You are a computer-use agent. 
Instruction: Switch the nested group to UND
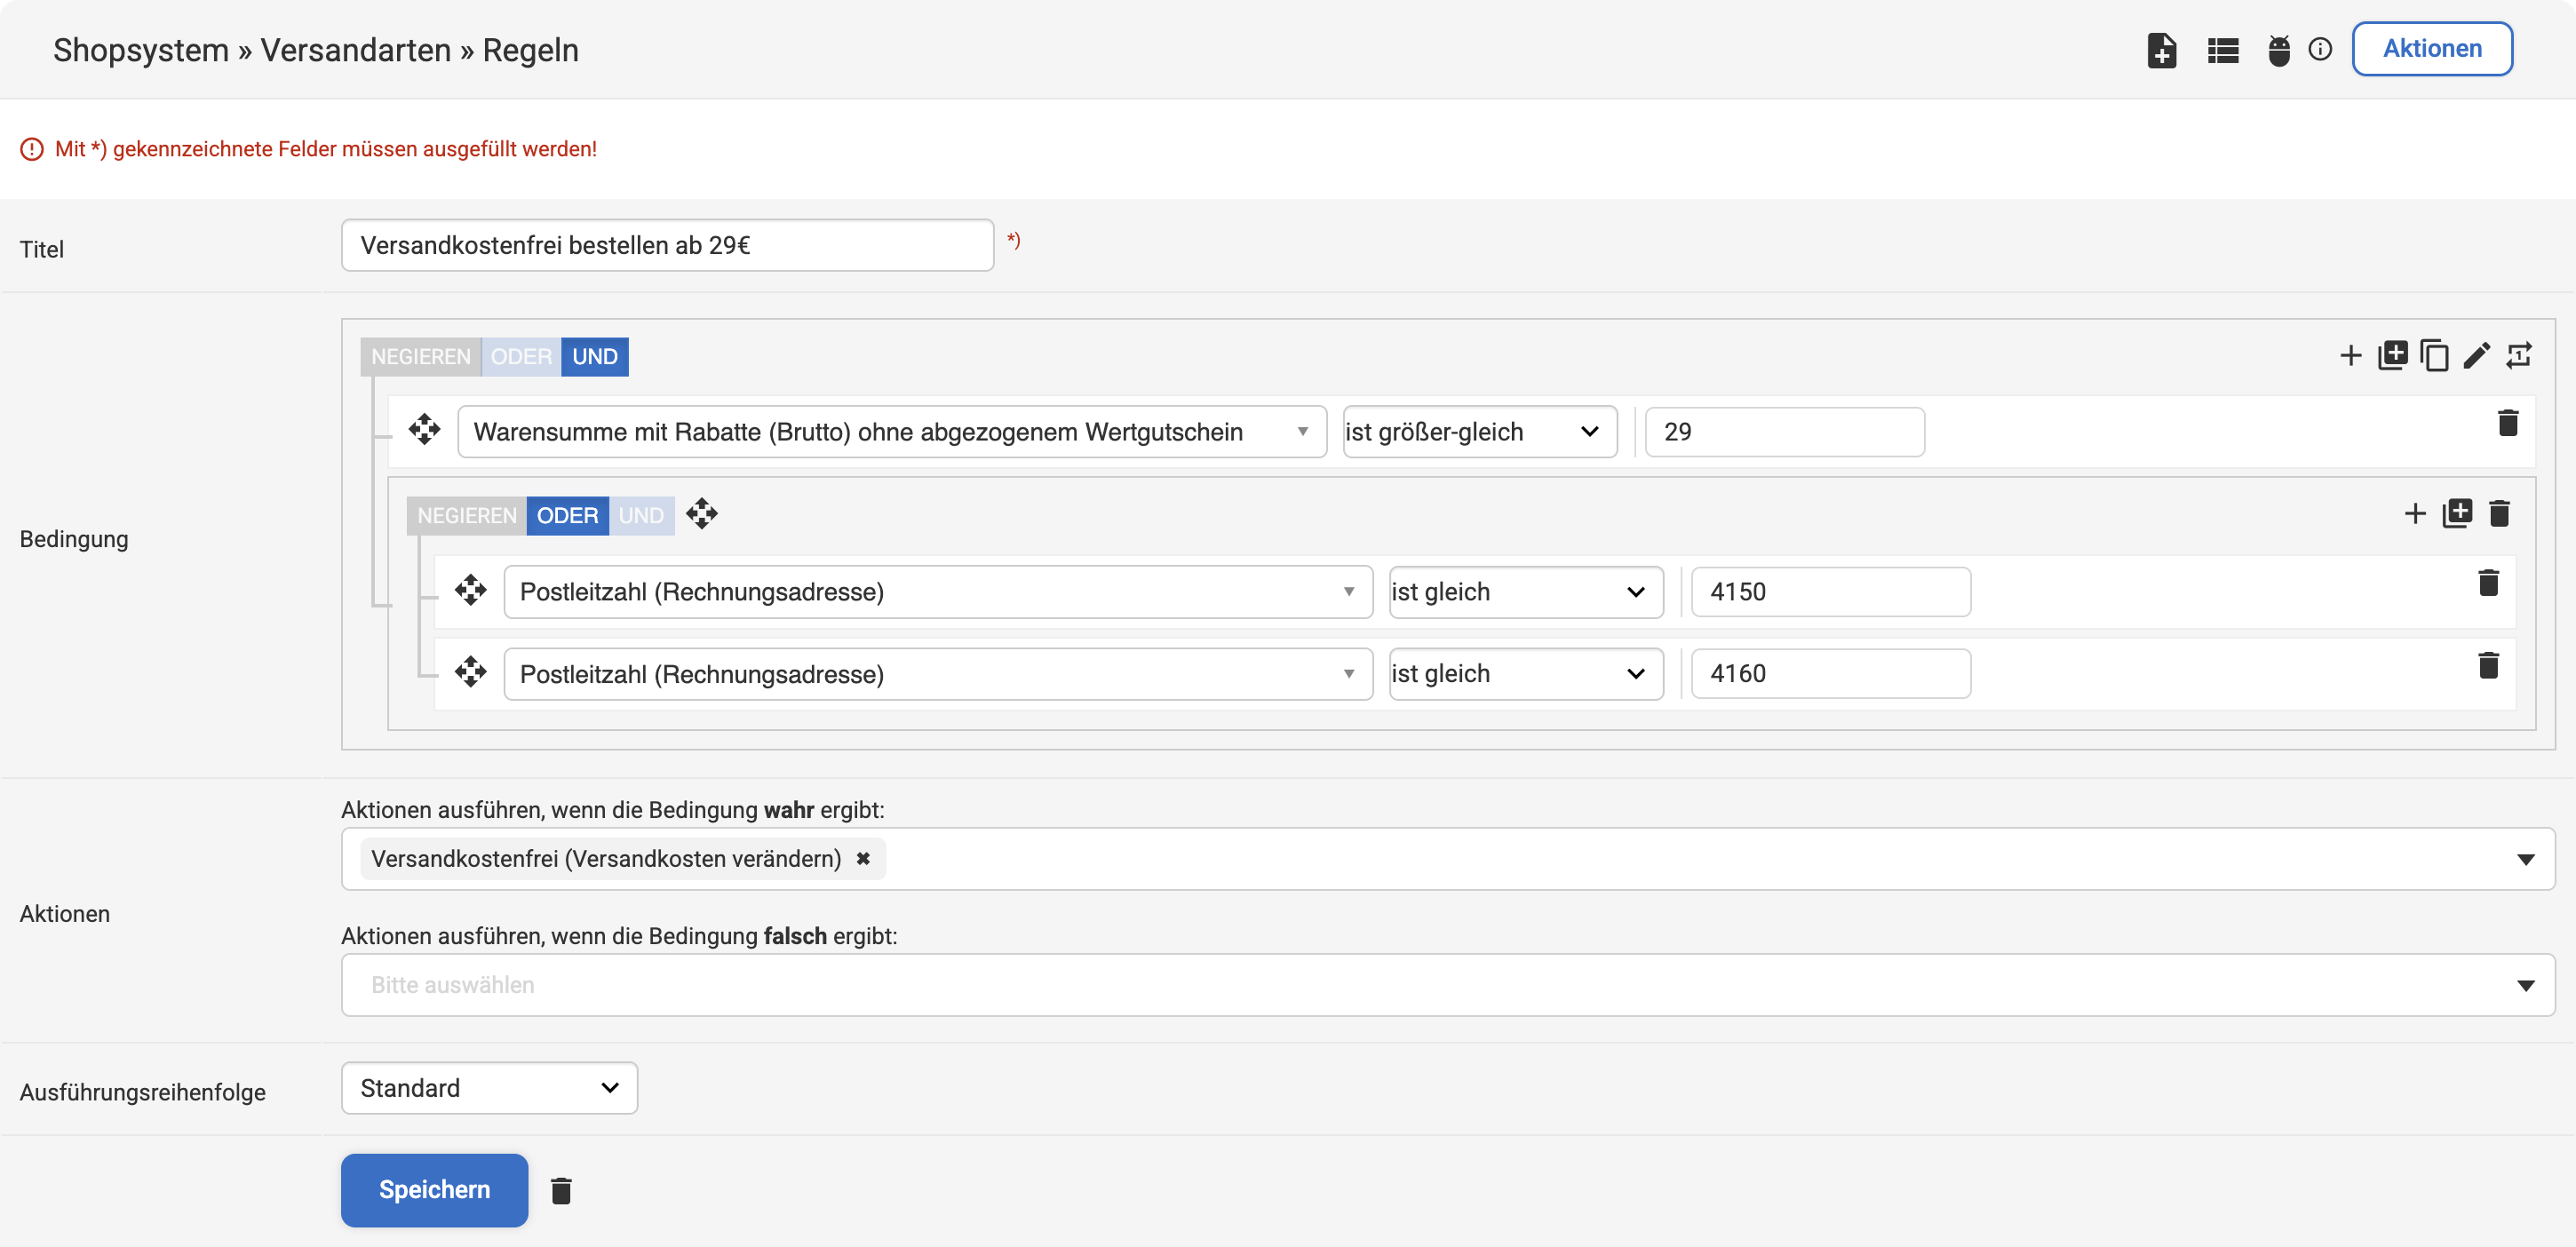641,516
